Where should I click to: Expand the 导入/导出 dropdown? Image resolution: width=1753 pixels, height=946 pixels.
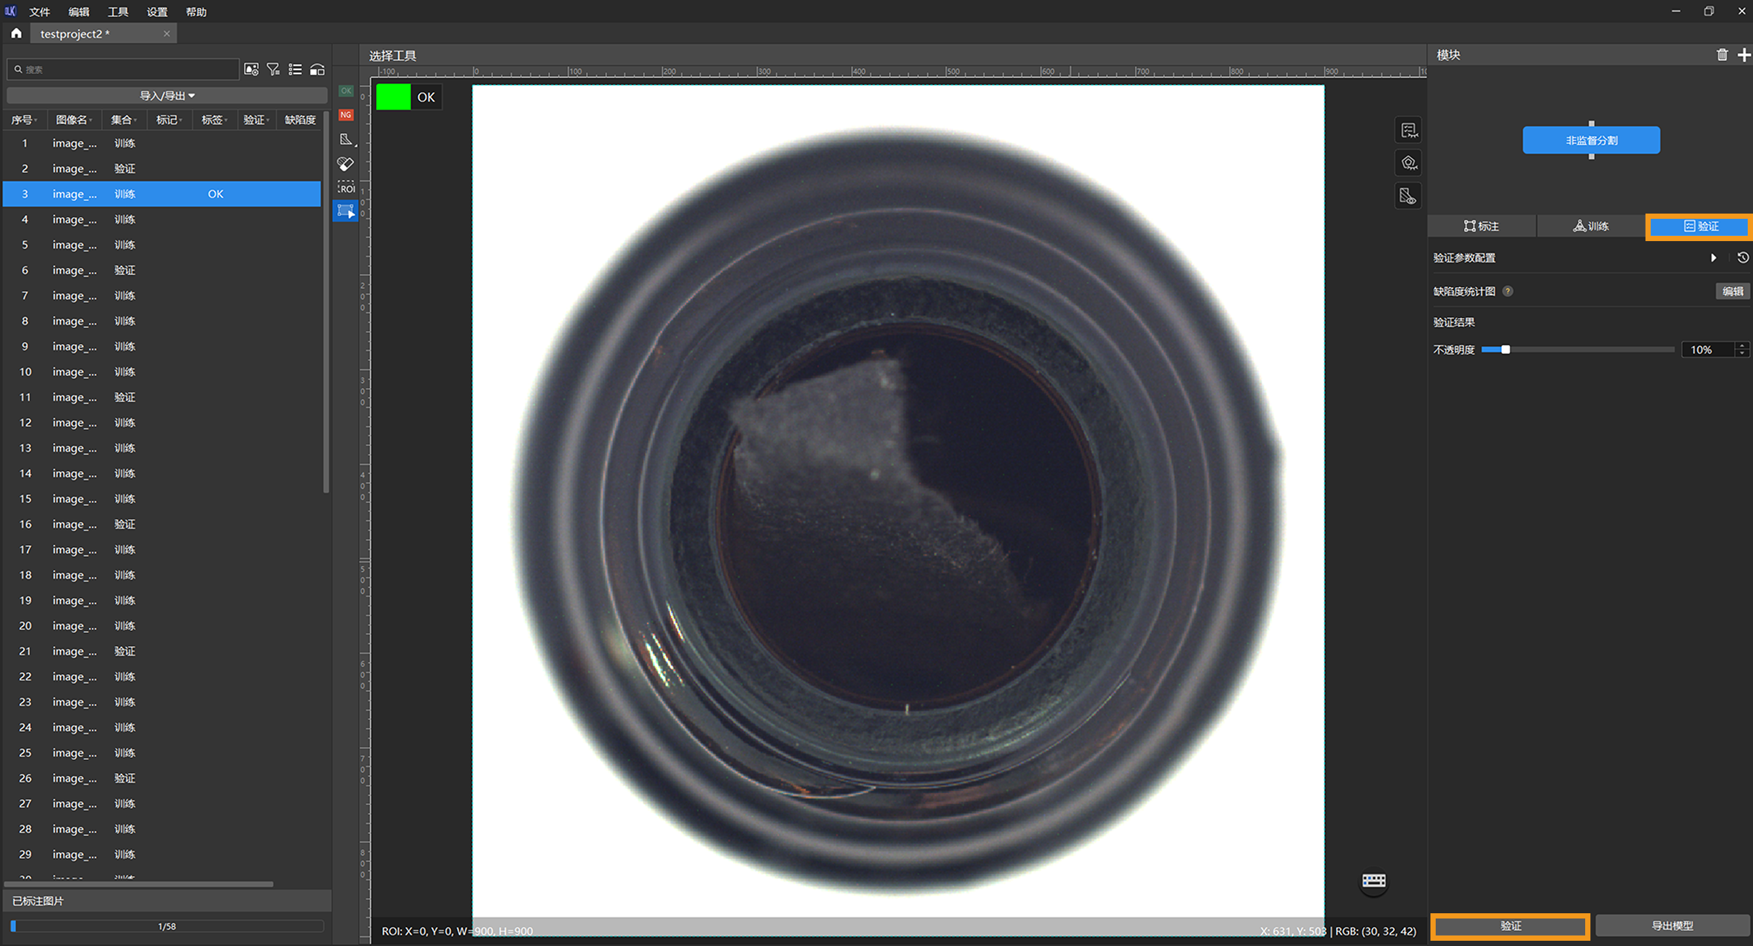click(x=167, y=96)
